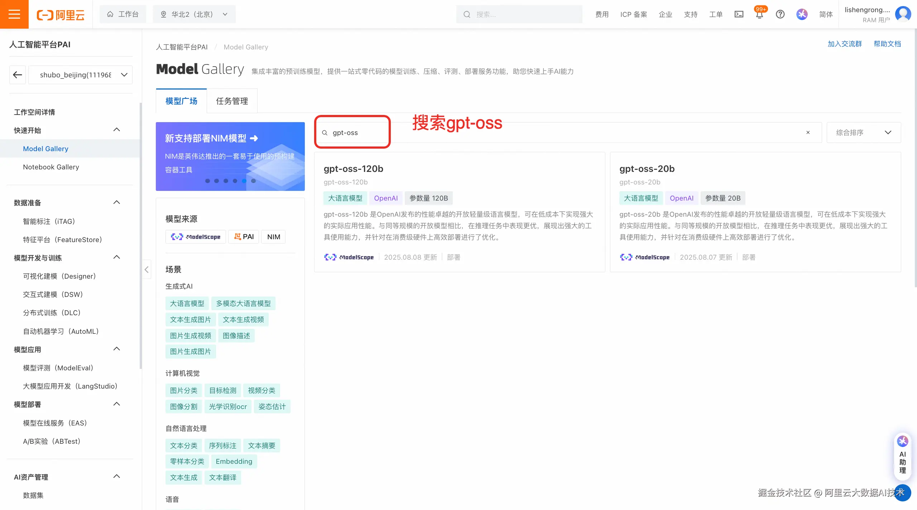Open notifications bell with 99+ badge
917x510 pixels.
759,14
